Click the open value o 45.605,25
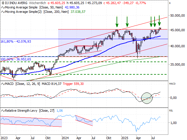 [56, 3]
